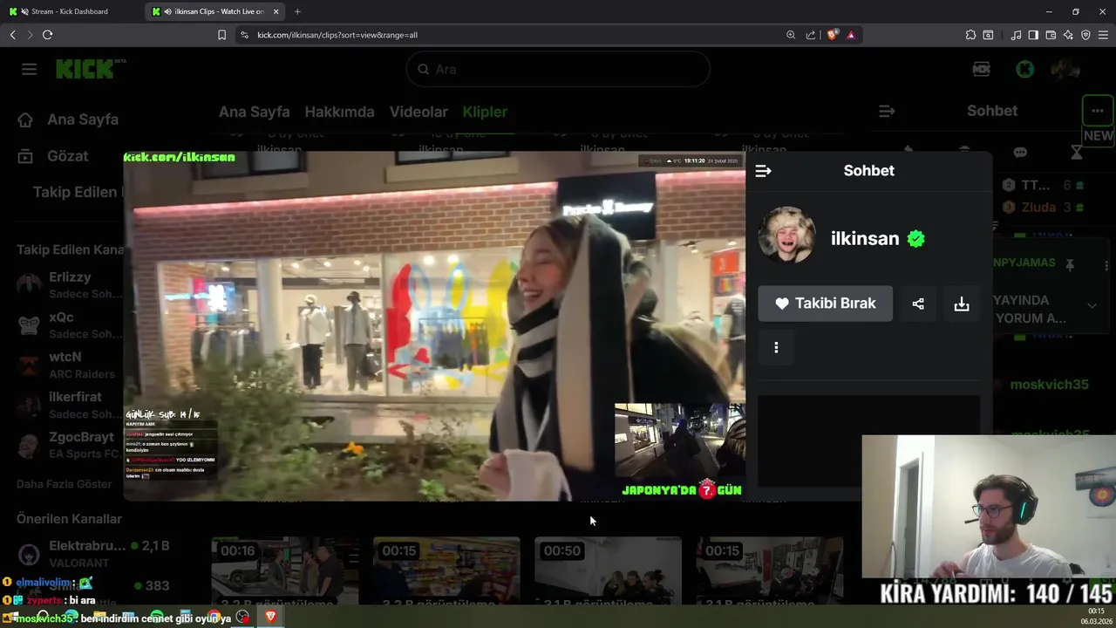Open the profile avatar menu in header
This screenshot has width=1116, height=628.
coord(1065,69)
